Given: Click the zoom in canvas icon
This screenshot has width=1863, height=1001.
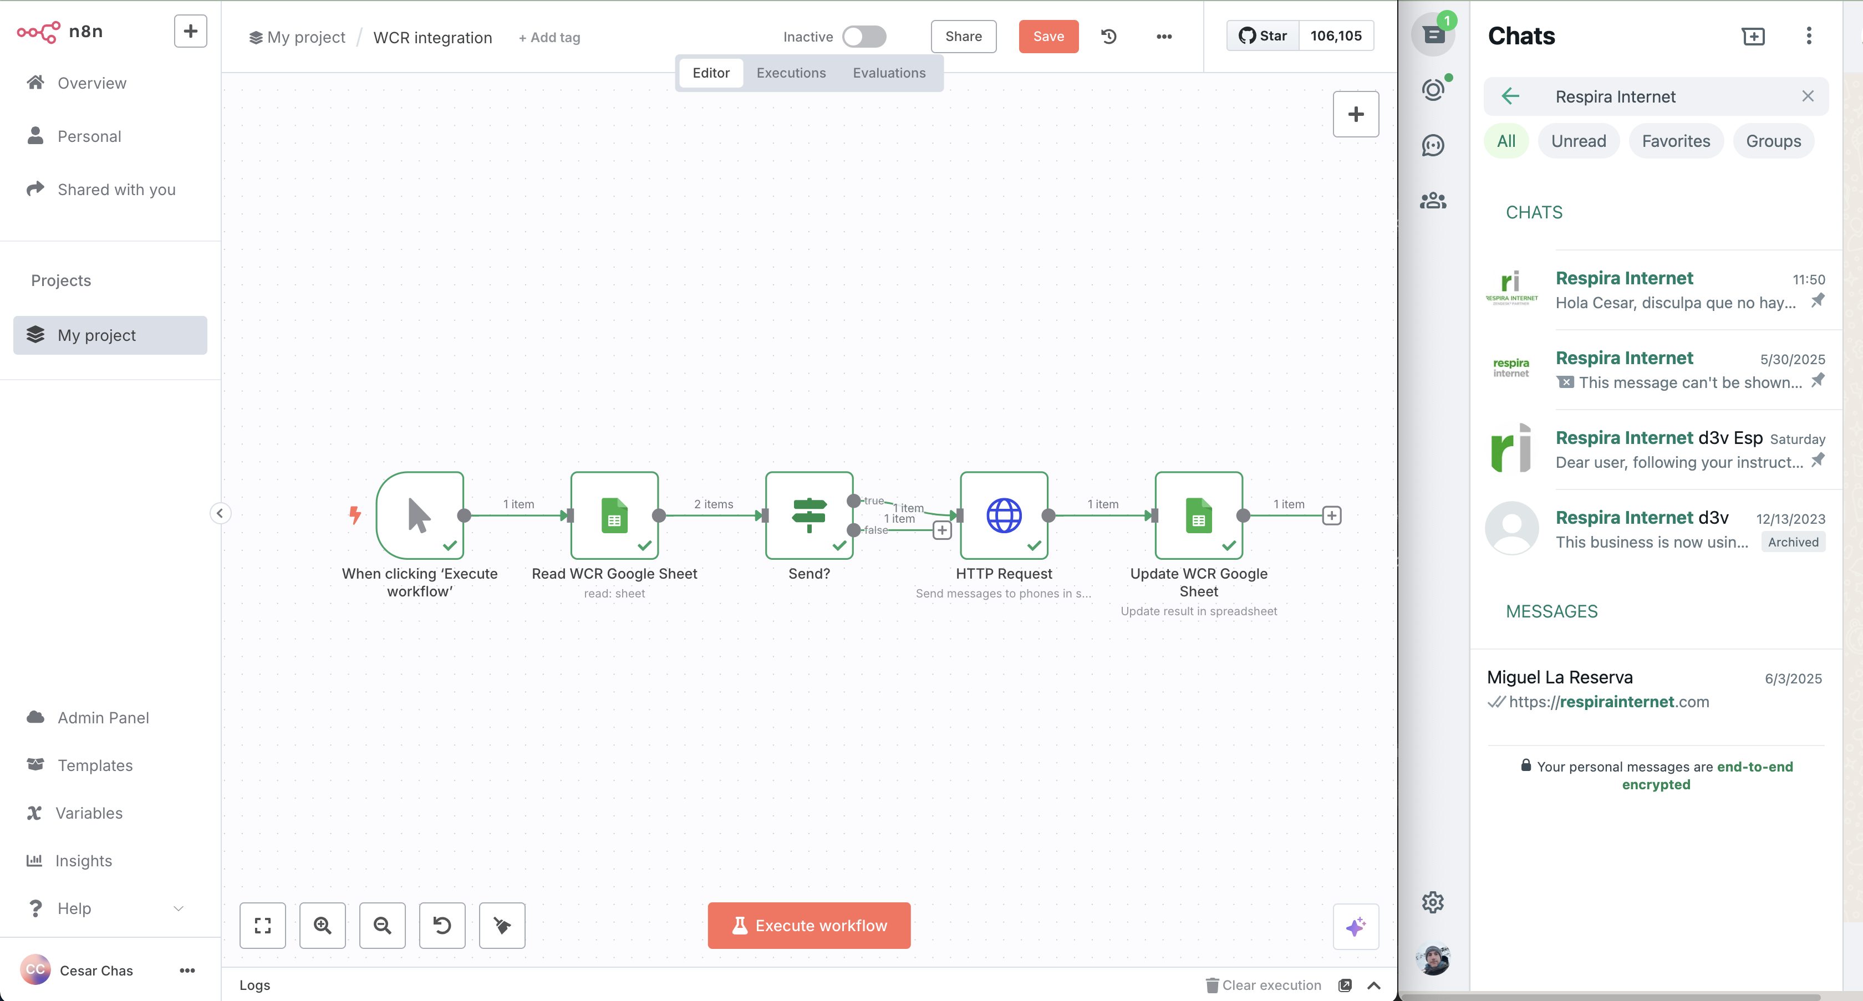Looking at the screenshot, I should pyautogui.click(x=323, y=925).
